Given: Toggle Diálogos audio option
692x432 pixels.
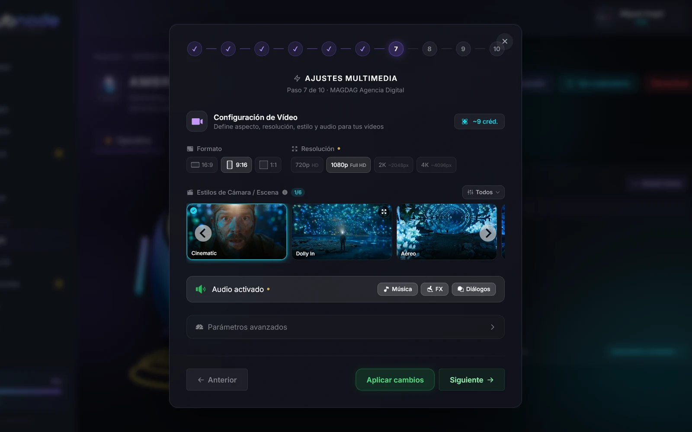Looking at the screenshot, I should [474, 289].
